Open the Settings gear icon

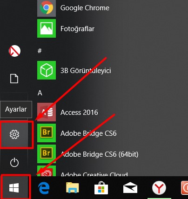[14, 134]
